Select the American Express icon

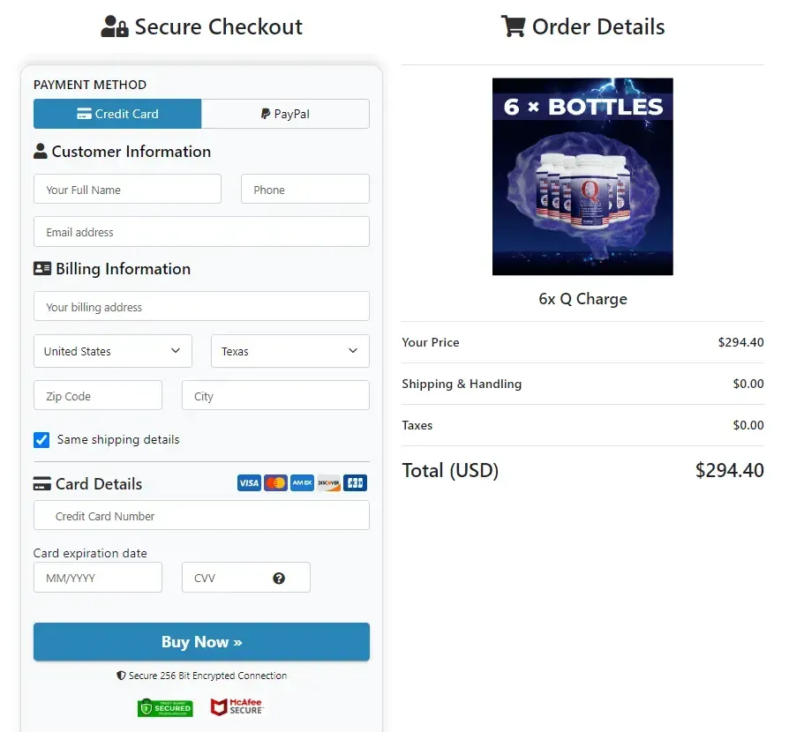[x=301, y=482]
